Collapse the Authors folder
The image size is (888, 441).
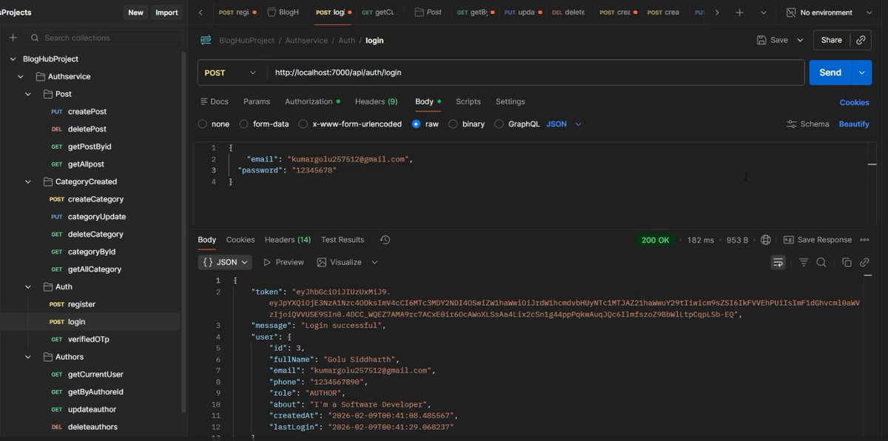[28, 357]
